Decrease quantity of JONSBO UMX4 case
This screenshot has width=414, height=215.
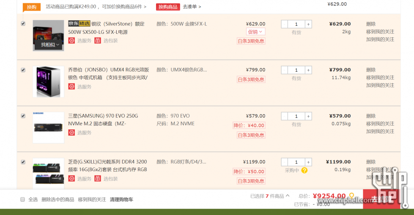click(x=284, y=70)
